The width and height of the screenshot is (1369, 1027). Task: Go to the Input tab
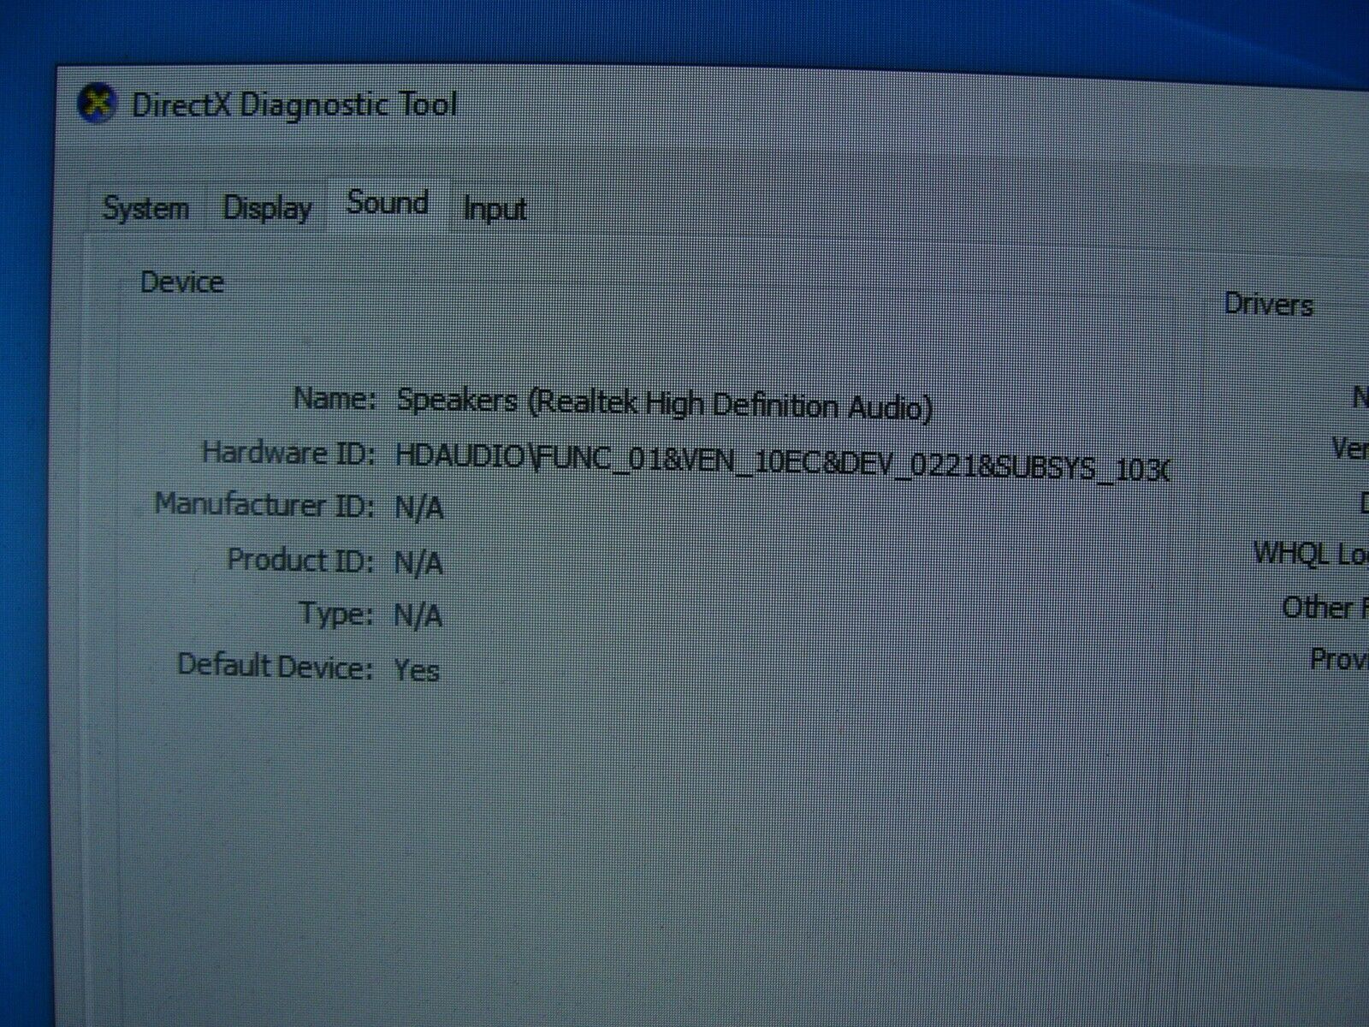[x=495, y=210]
